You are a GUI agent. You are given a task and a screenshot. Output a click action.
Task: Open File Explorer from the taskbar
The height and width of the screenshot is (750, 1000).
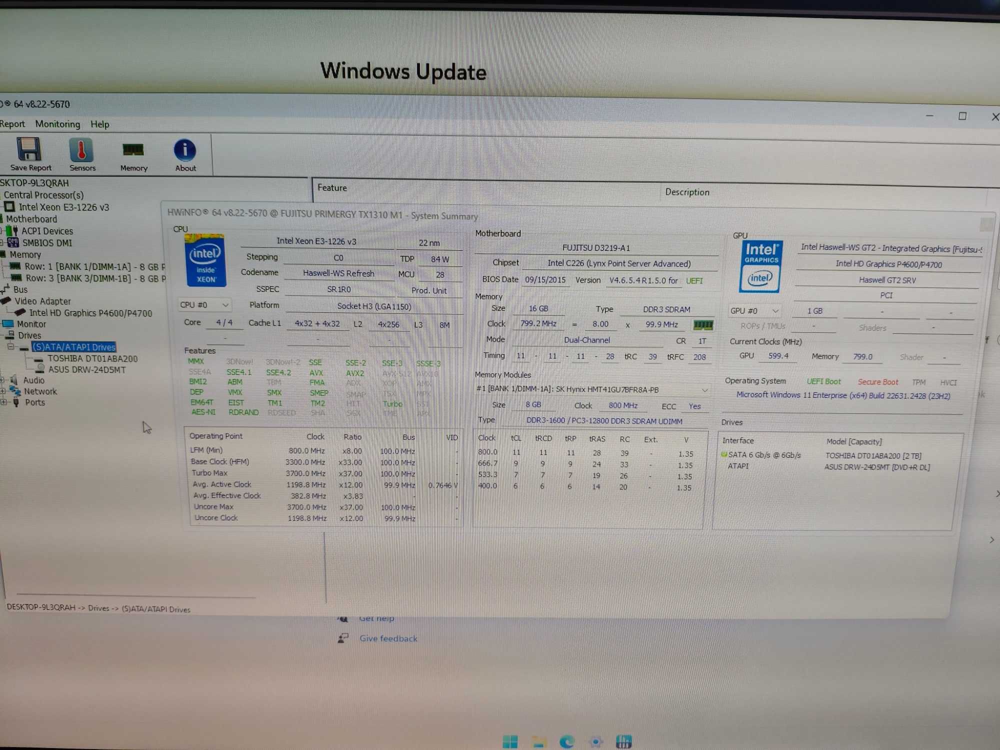538,741
